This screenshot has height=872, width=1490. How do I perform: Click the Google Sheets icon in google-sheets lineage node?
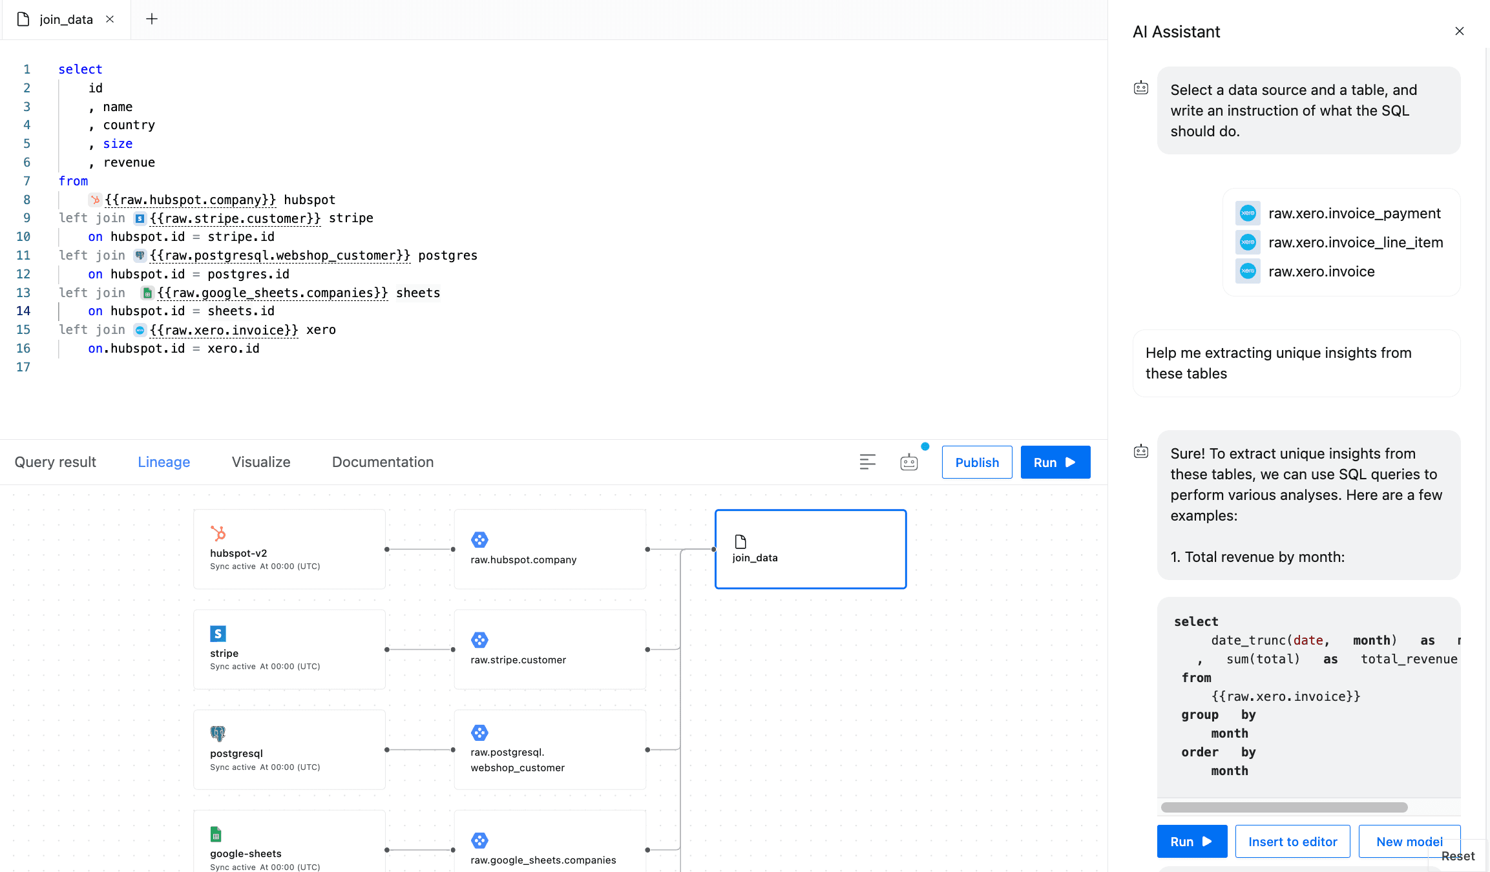coord(216,833)
